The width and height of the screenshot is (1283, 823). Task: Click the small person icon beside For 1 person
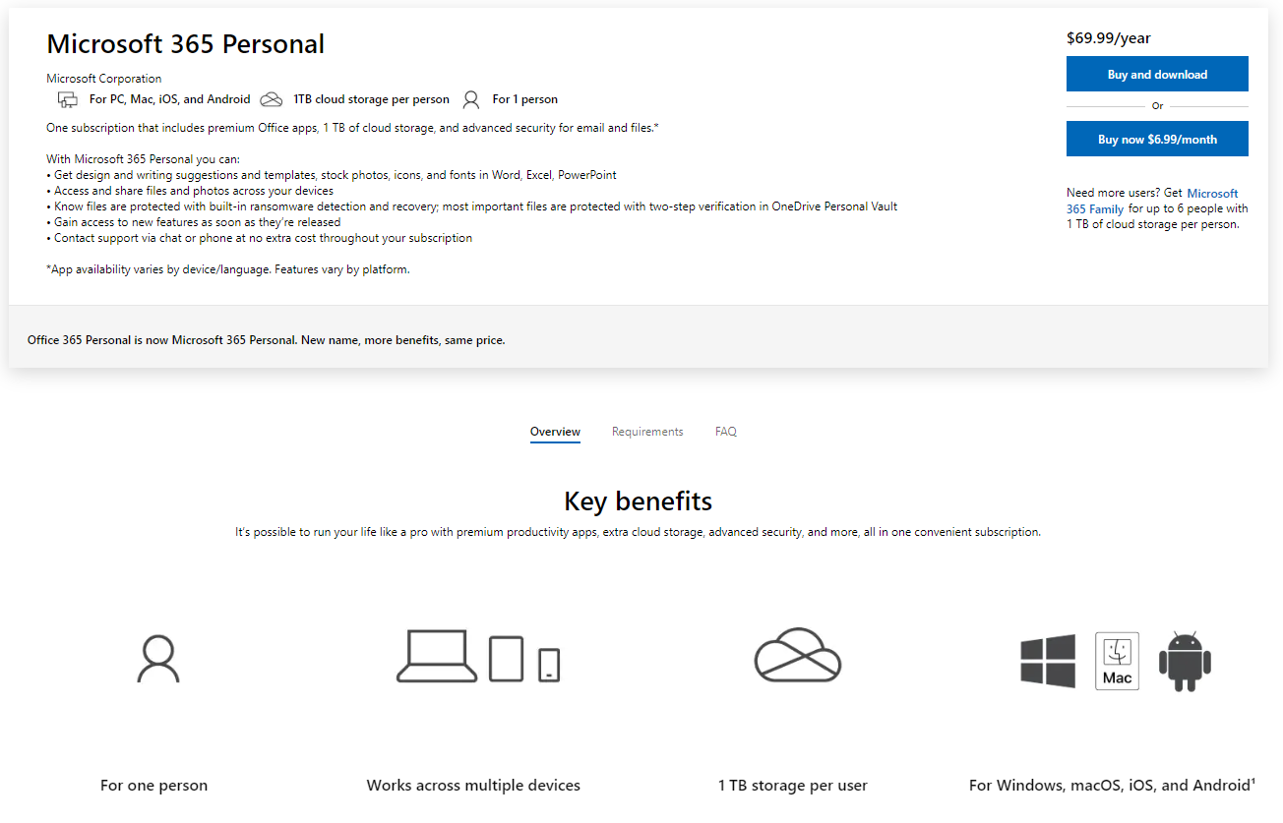(471, 99)
